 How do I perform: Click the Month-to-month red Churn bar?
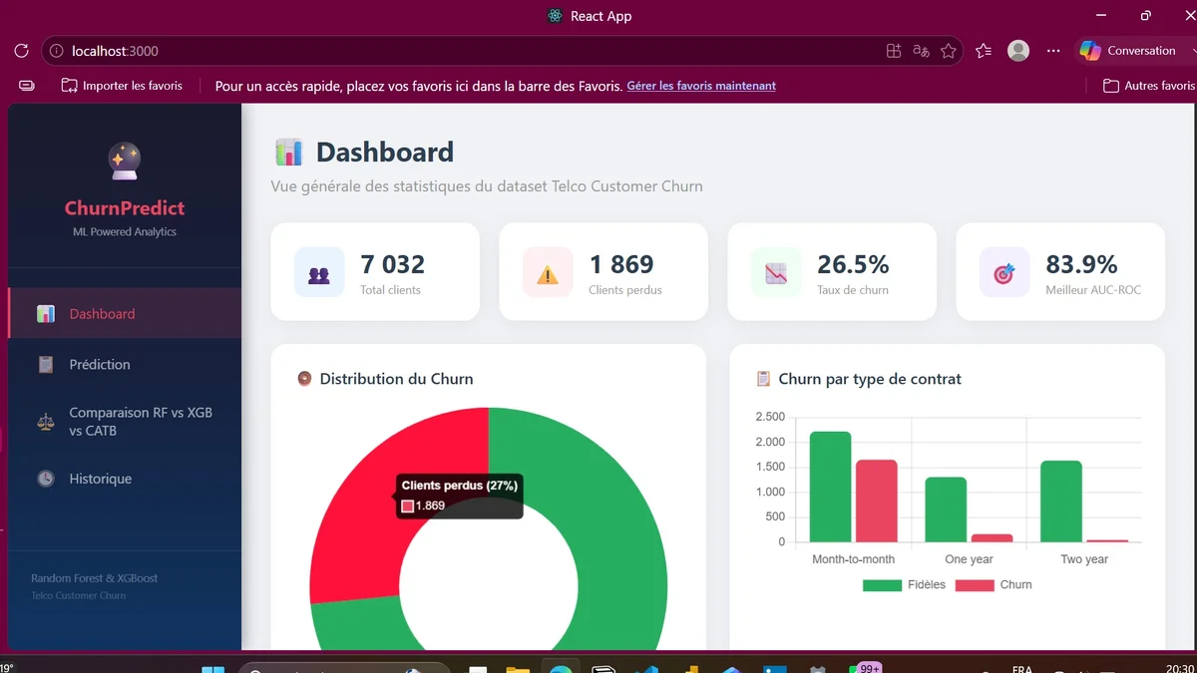pyautogui.click(x=877, y=501)
